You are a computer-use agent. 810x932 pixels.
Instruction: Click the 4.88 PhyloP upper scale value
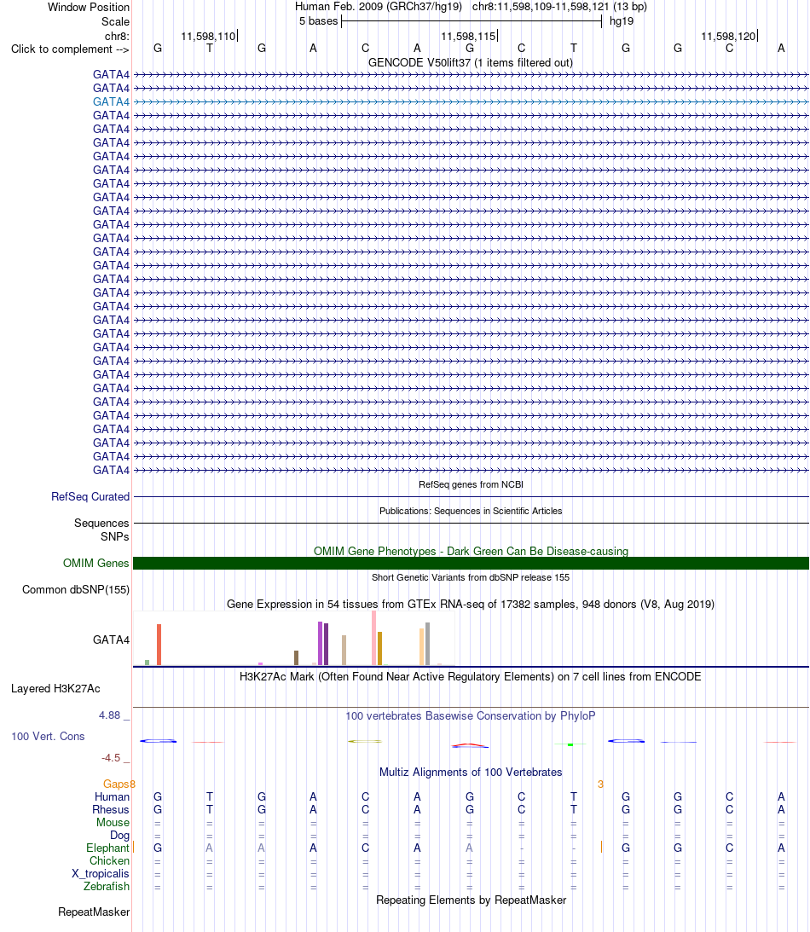(x=109, y=715)
